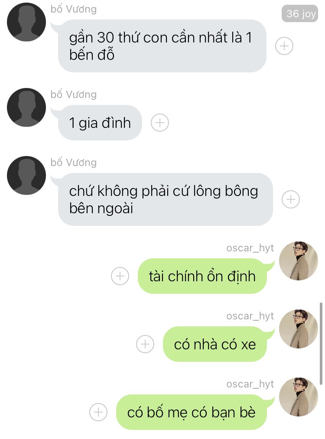Select the bubble 'chứ không phải cứ lông bông bên ngoài'

(165, 199)
